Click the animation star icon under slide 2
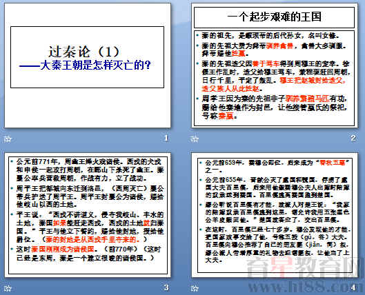Viewport: 365px width, 295px height. 195,139
